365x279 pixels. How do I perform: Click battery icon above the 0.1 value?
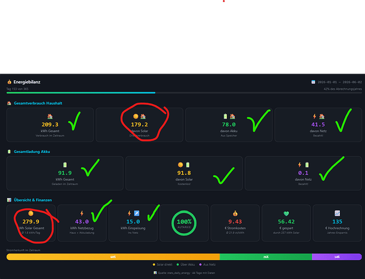(307, 165)
